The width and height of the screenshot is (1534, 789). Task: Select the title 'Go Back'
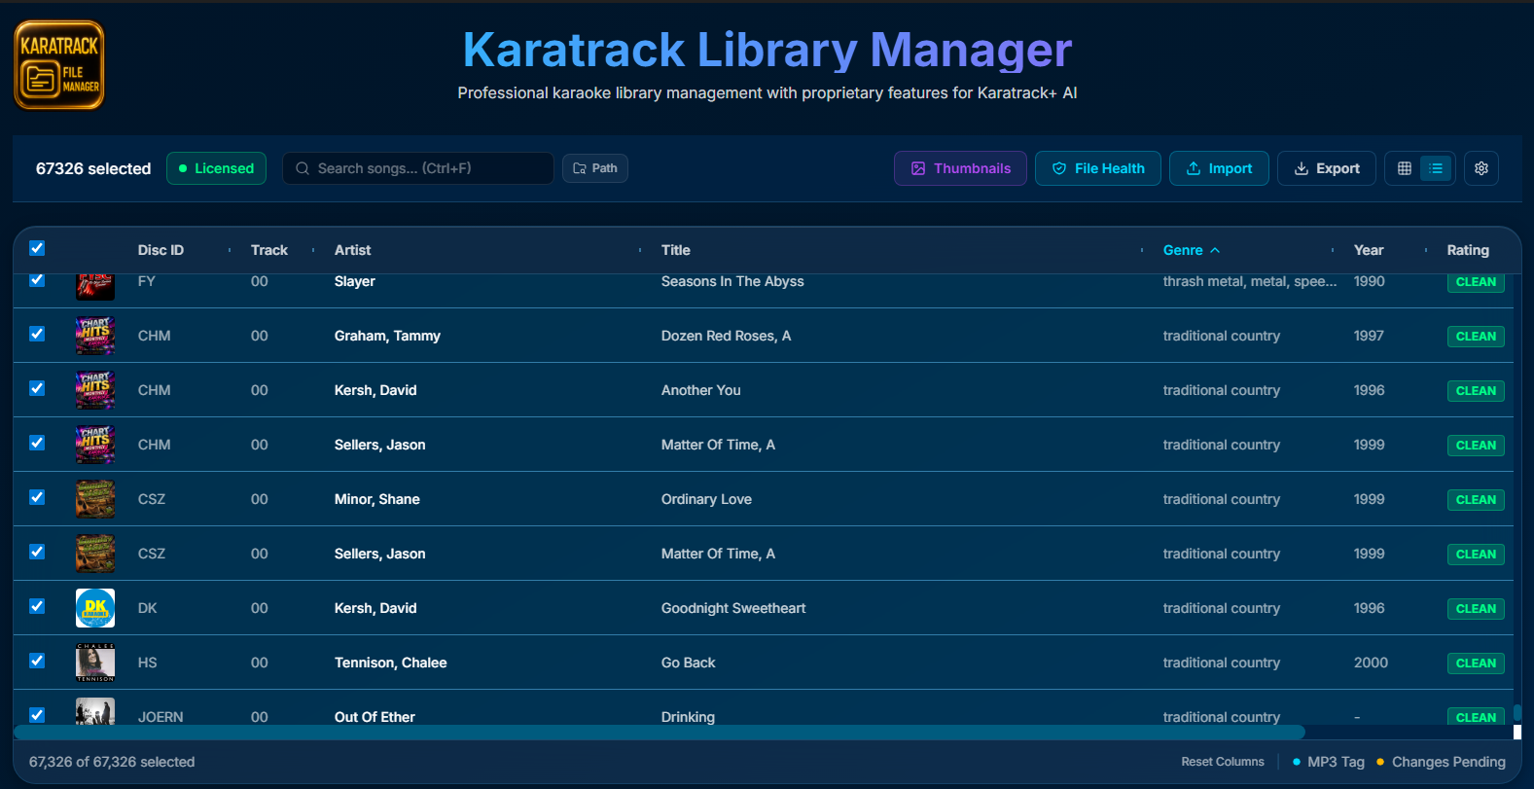[x=688, y=663]
